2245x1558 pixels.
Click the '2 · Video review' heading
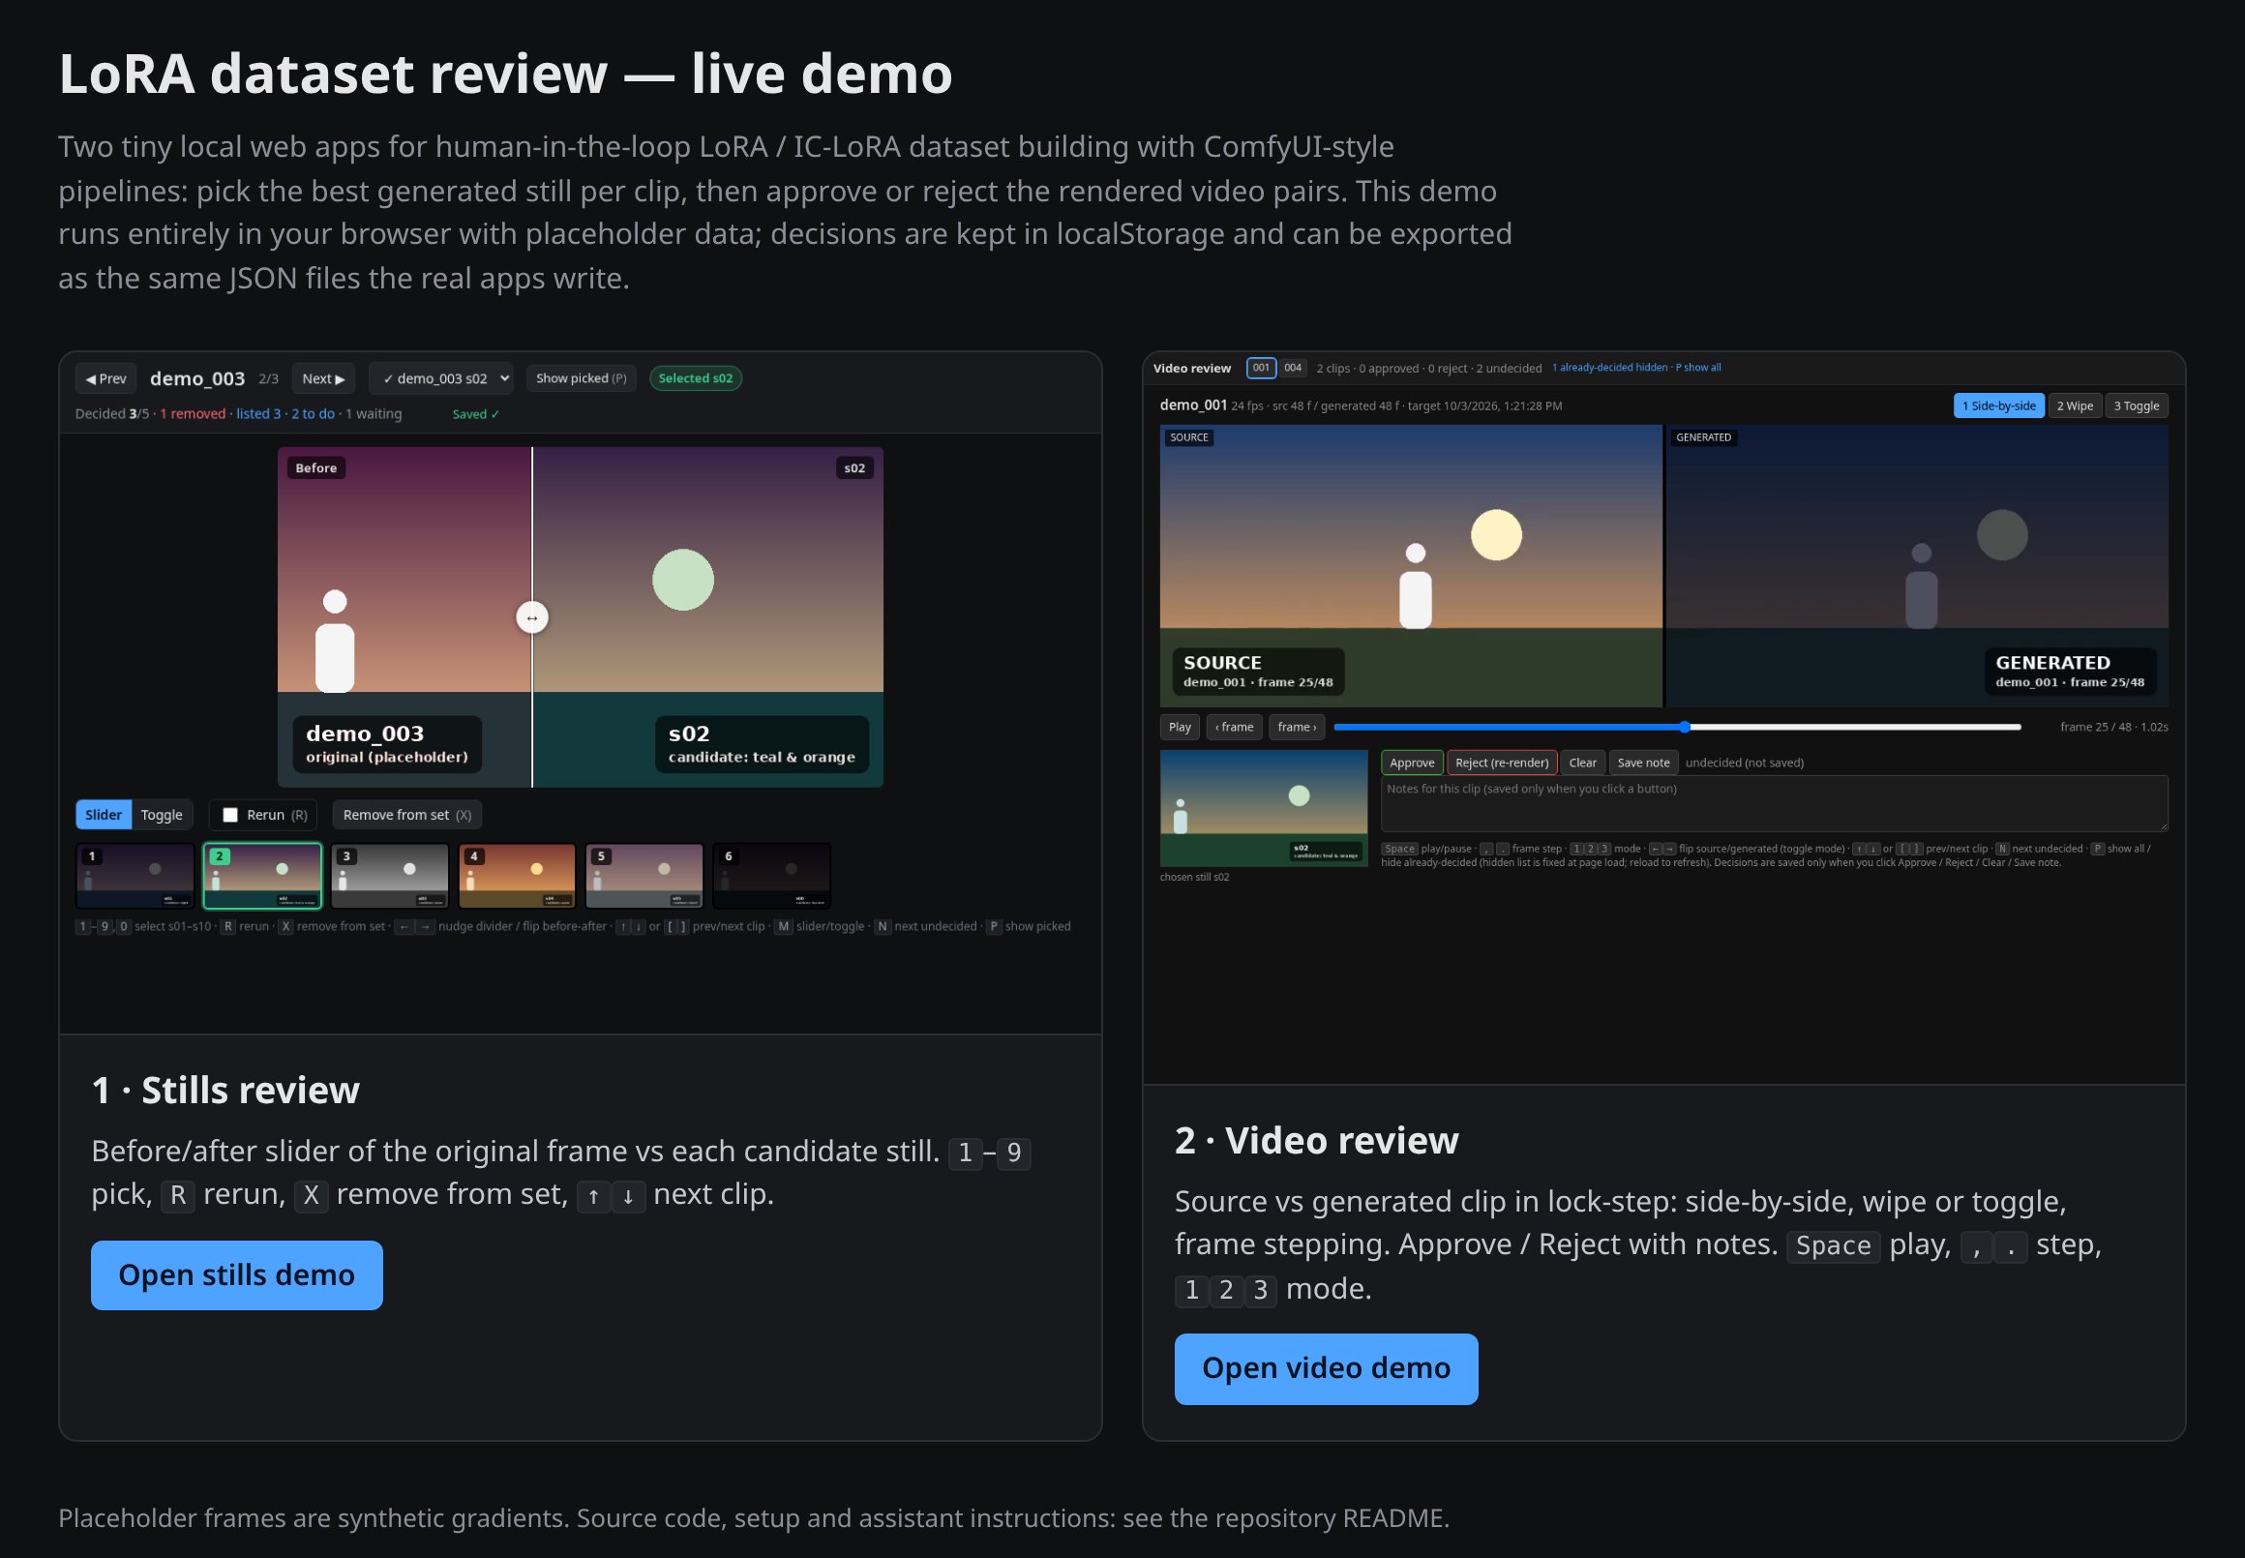coord(1316,1140)
